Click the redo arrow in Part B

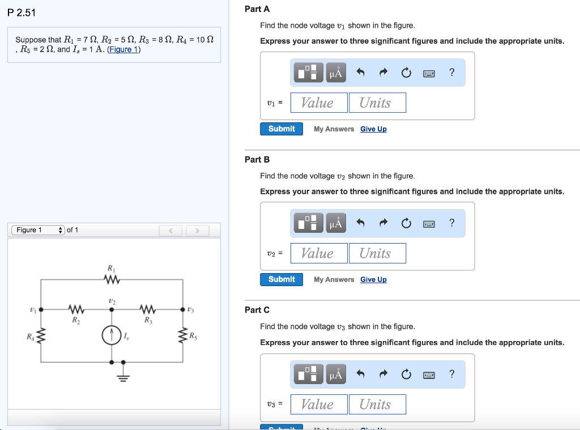click(x=383, y=223)
